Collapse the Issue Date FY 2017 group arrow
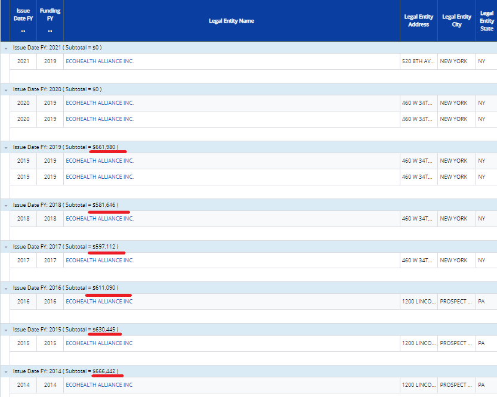Viewport: 497px width, 397px height. click(x=6, y=247)
